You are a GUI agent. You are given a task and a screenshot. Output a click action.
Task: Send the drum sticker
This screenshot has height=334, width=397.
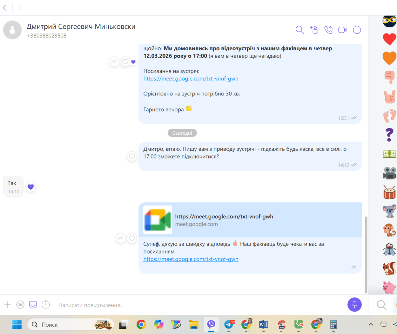click(389, 192)
